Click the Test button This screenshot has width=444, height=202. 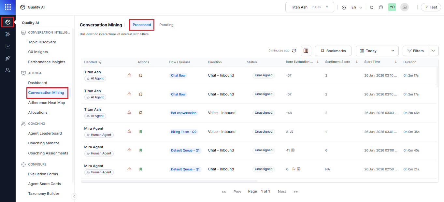coord(431,7)
